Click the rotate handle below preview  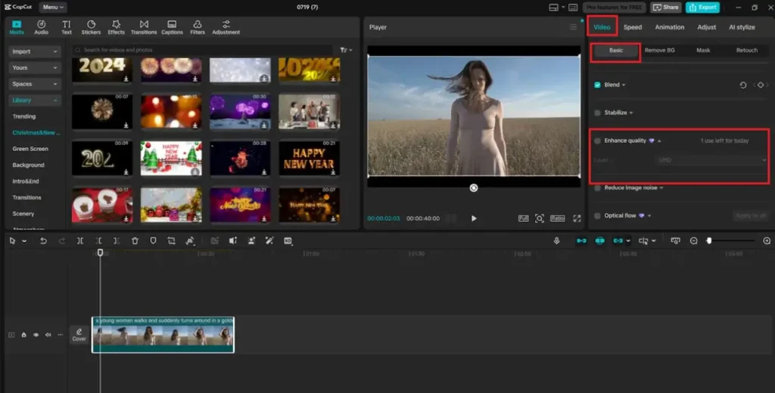point(474,187)
